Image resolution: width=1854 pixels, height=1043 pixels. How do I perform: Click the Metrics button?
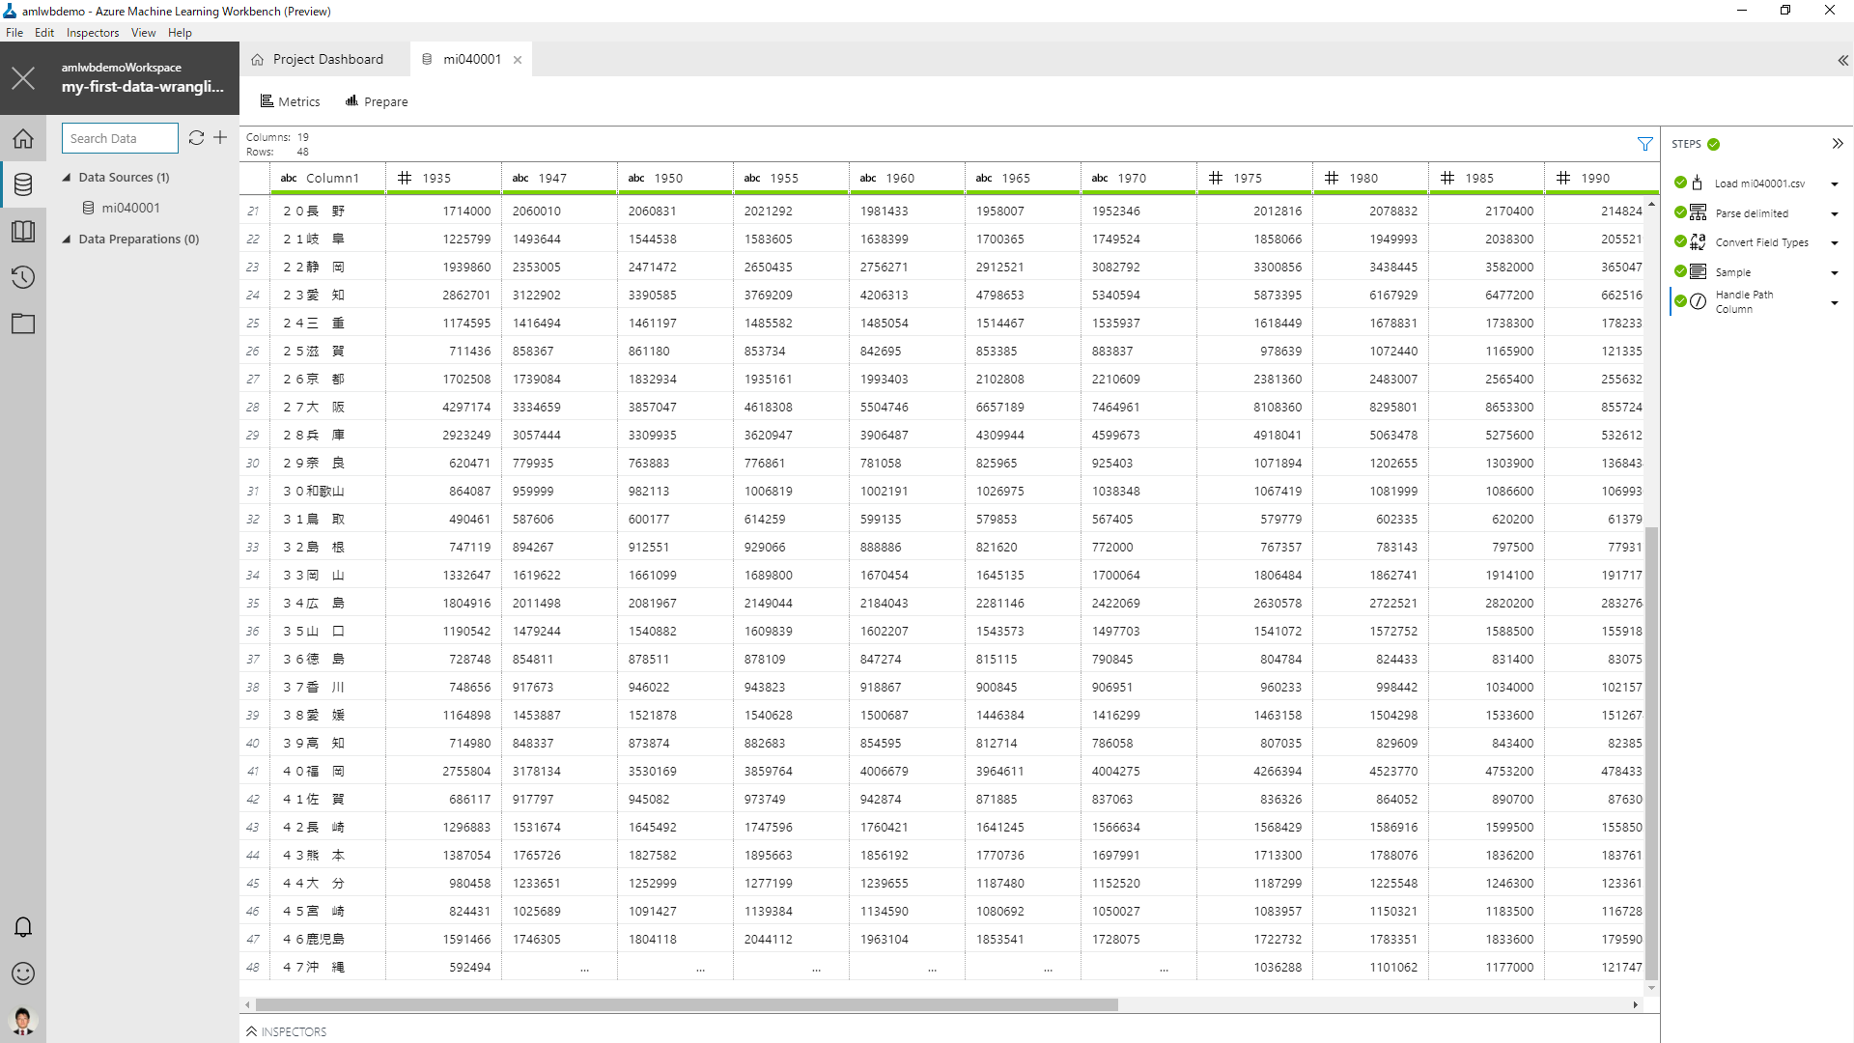click(x=290, y=101)
